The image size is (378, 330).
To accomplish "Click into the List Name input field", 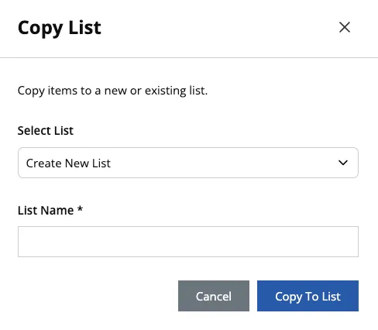I will coord(188,242).
